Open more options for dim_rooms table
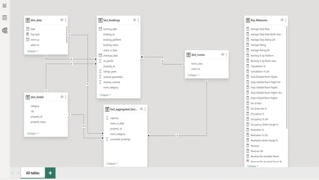319x180 pixels. (x=226, y=55)
